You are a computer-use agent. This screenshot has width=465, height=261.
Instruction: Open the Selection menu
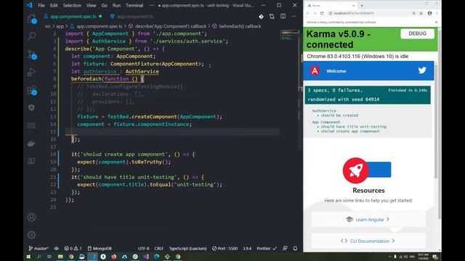tap(72, 5)
